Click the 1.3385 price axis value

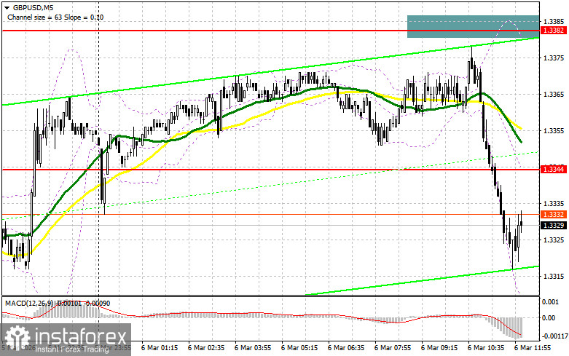pos(554,21)
